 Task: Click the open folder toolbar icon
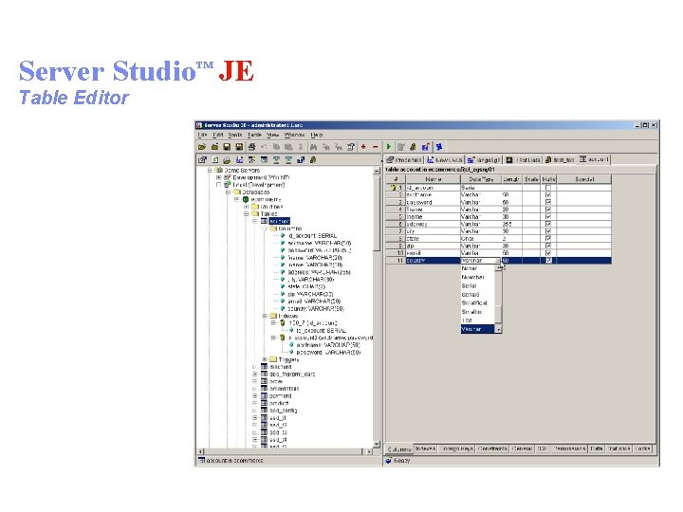202,147
